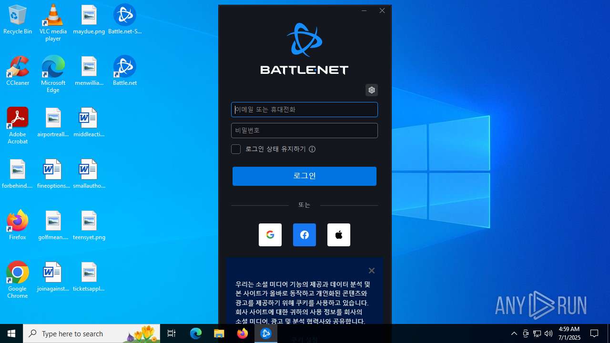The width and height of the screenshot is (610, 343).
Task: Open File Explorer from the taskbar
Action: [x=219, y=333]
